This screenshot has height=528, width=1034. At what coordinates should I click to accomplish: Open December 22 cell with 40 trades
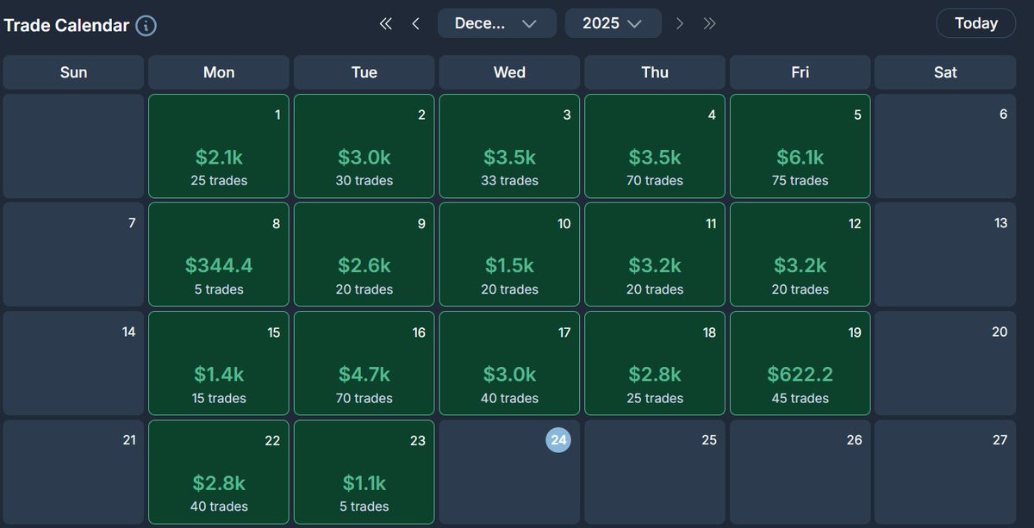point(219,472)
